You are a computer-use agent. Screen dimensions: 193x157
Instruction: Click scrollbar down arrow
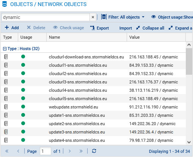[x=189, y=142]
